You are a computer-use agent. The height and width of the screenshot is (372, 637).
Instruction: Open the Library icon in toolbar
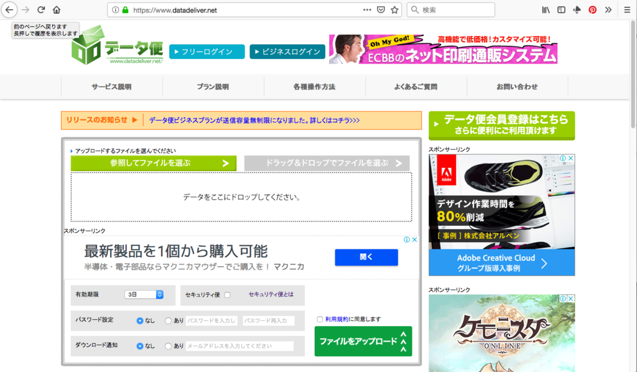(x=546, y=10)
